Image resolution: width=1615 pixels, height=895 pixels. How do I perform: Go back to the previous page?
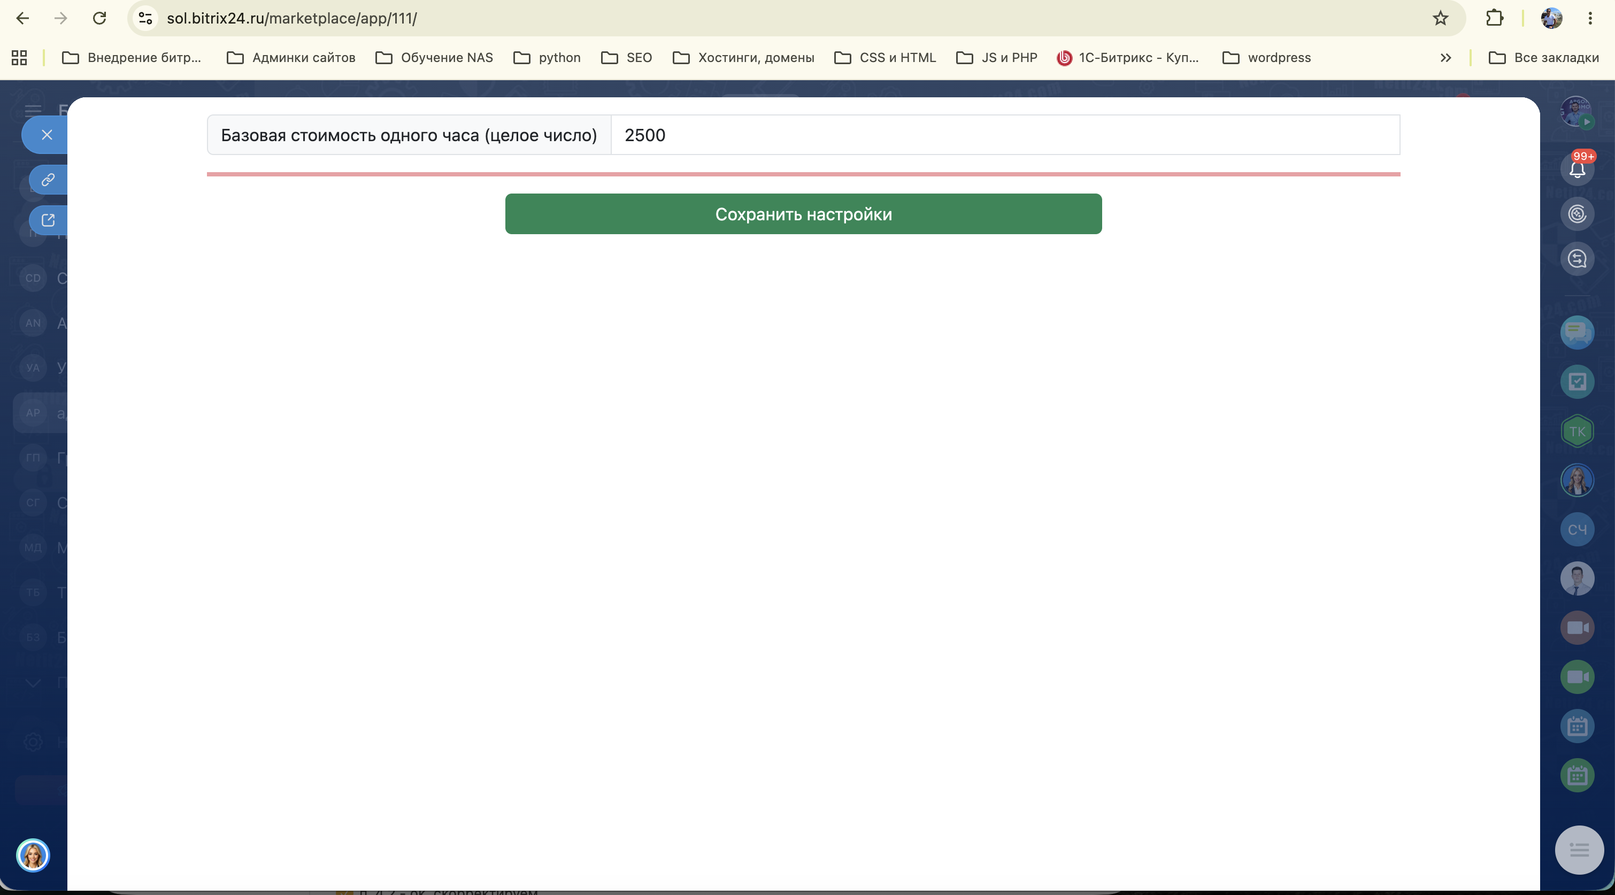[x=22, y=18]
